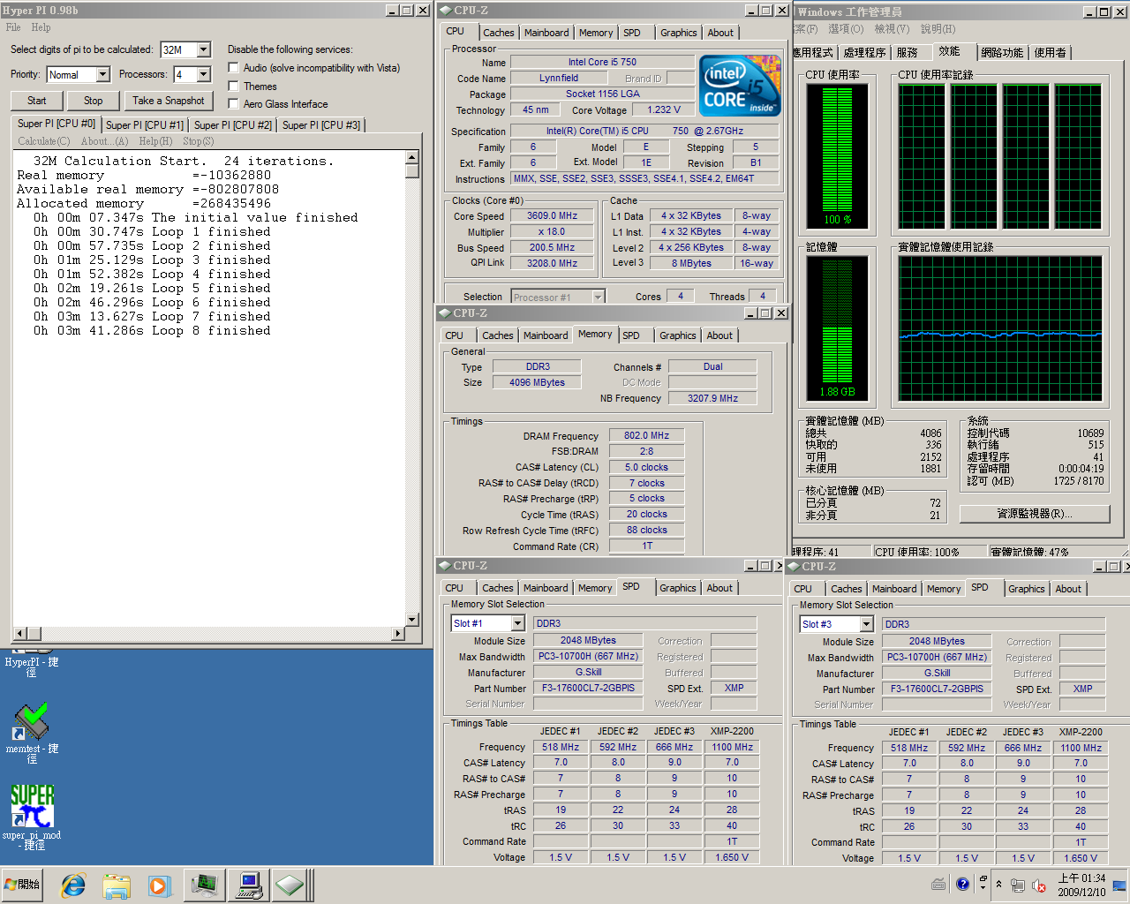Screen dimensions: 1130x904
Task: Open the File menu in Hyper PI
Action: [x=13, y=27]
